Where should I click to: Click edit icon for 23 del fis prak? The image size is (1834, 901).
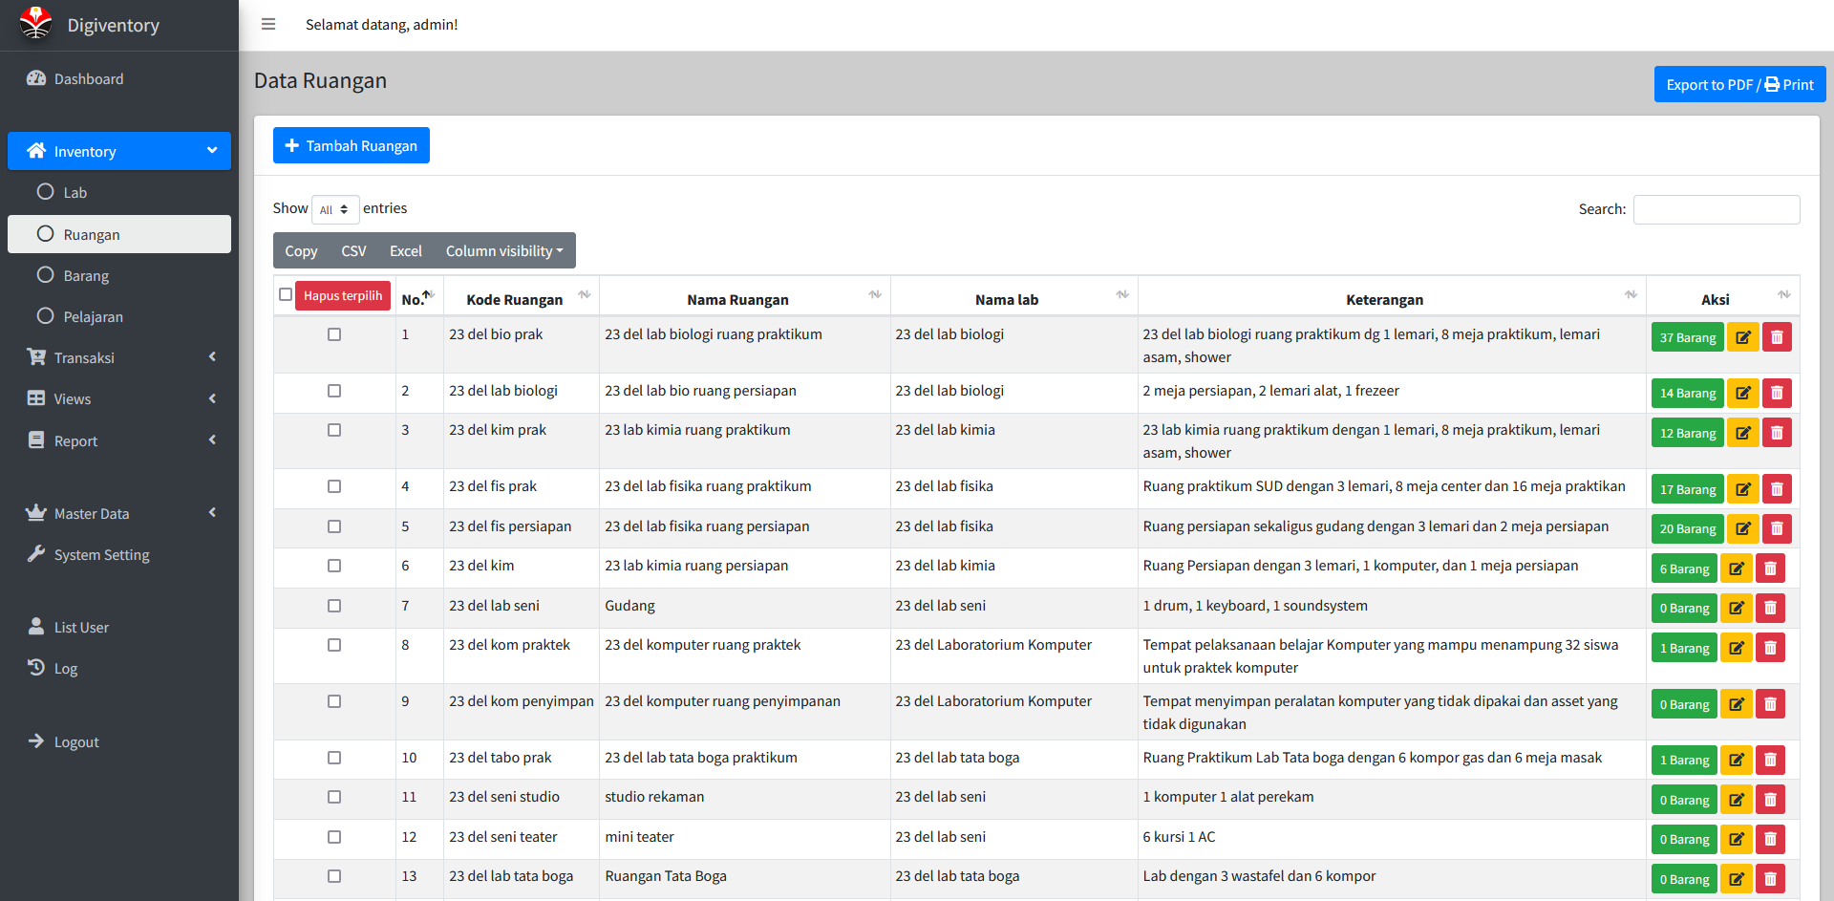pyautogui.click(x=1742, y=489)
